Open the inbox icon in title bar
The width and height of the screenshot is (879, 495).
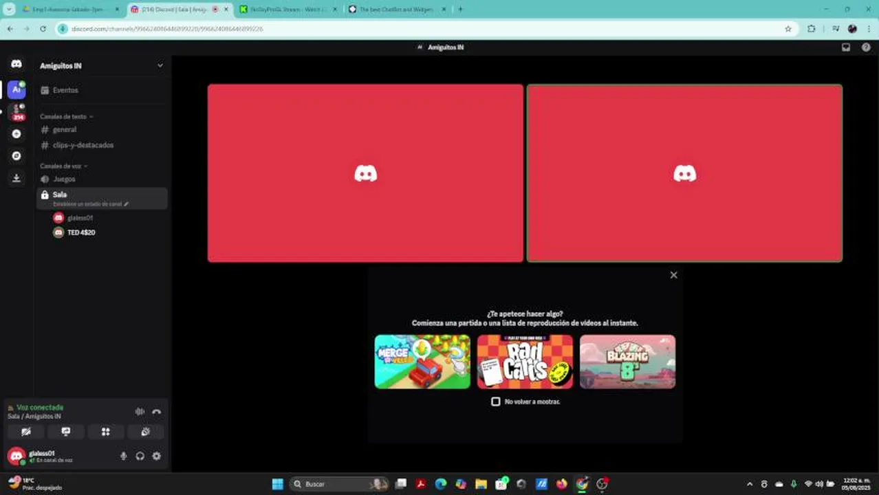pyautogui.click(x=846, y=47)
